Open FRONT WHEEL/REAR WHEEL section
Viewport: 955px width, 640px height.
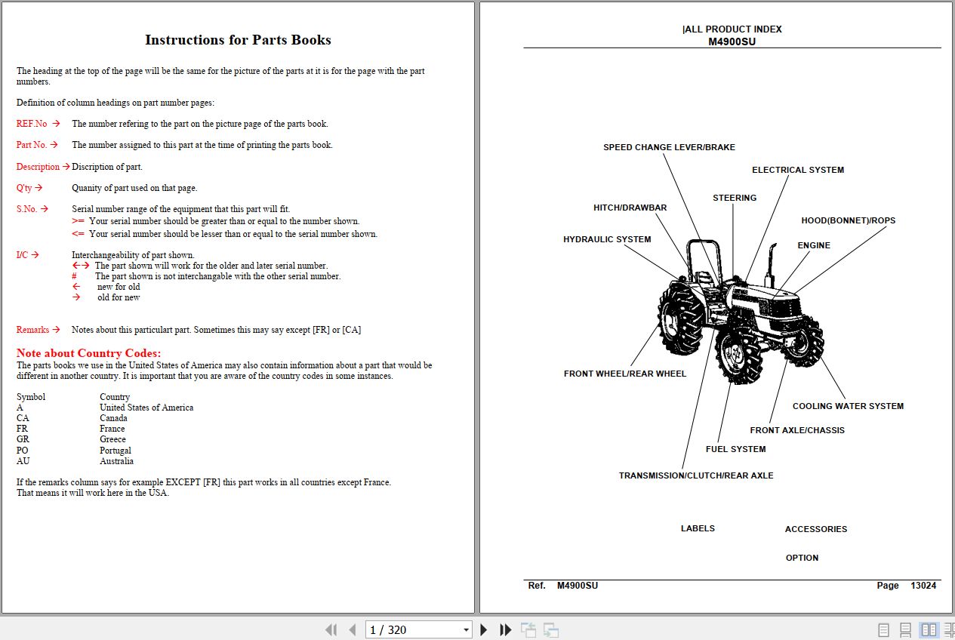pyautogui.click(x=625, y=374)
